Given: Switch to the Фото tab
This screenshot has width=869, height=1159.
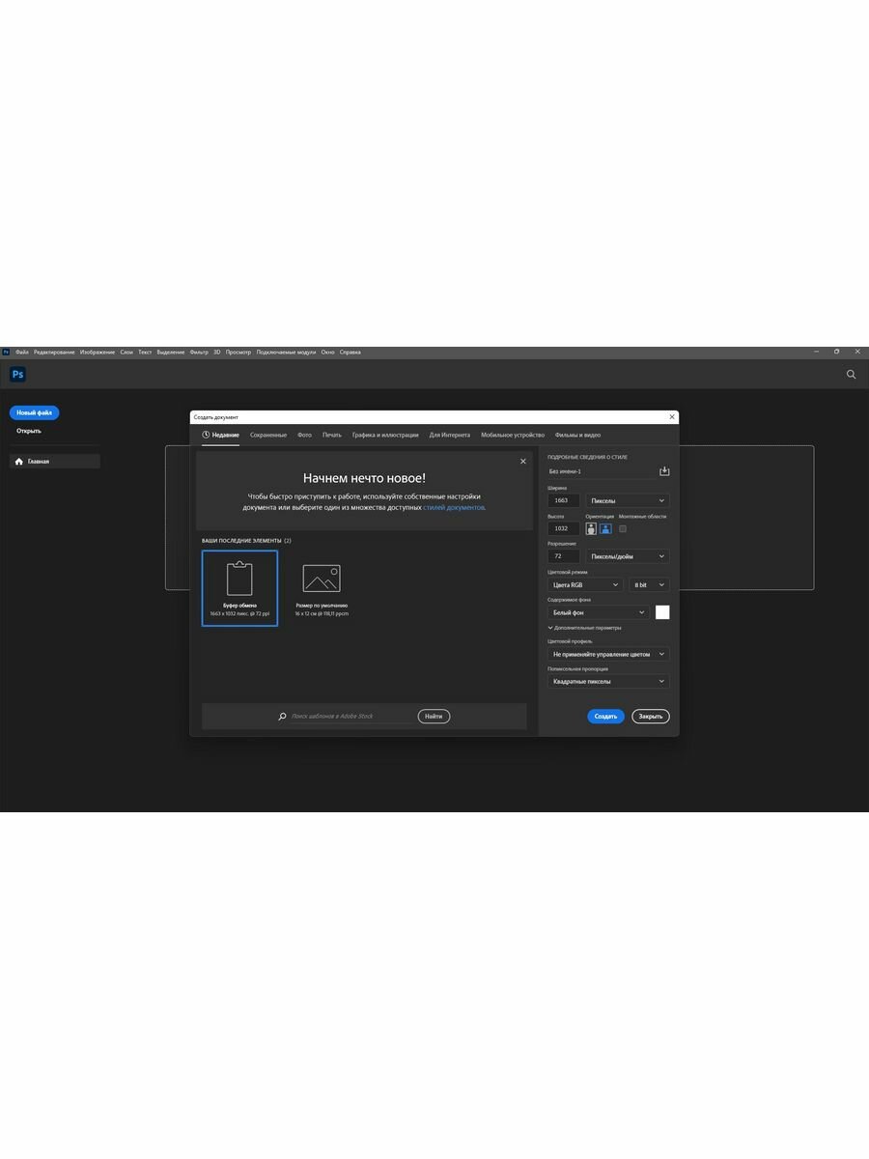Looking at the screenshot, I should pyautogui.click(x=305, y=436).
